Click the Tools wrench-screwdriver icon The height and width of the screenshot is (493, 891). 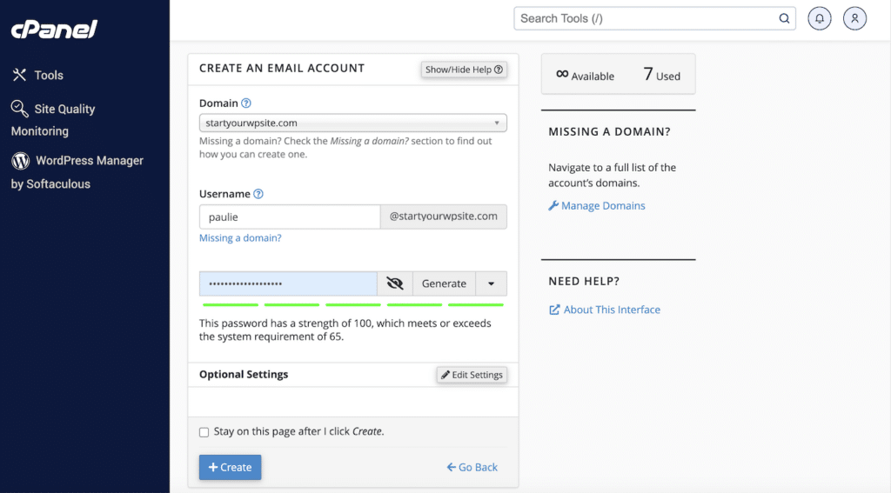[19, 75]
